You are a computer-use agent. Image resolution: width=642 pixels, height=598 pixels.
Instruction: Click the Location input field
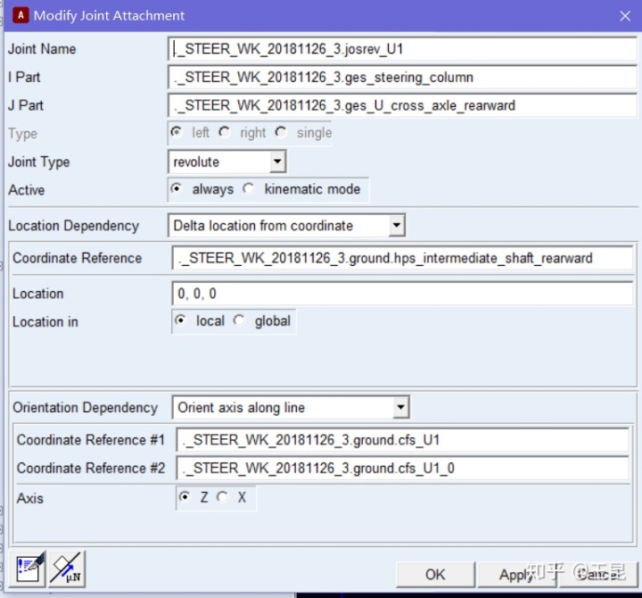401,294
